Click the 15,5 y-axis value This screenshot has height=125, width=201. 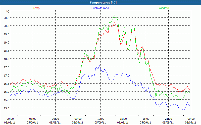point(7,100)
